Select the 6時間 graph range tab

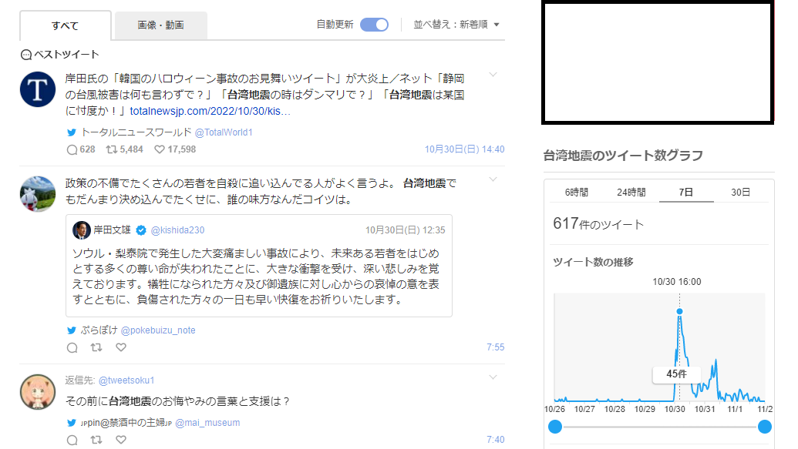pos(577,193)
